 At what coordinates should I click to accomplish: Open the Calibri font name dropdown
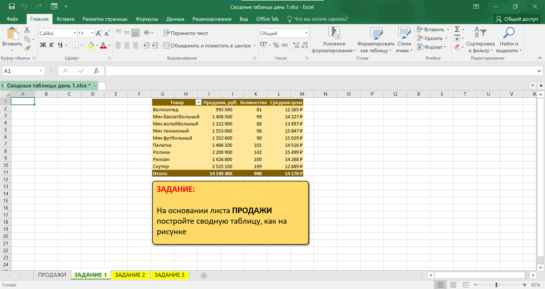pyautogui.click(x=74, y=33)
